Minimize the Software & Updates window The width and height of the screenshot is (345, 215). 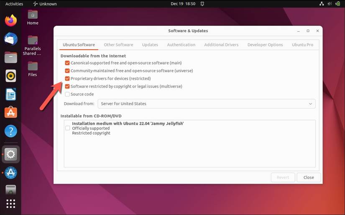pos(298,31)
